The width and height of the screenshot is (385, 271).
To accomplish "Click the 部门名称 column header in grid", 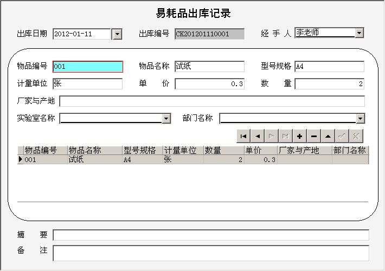I will (350, 150).
